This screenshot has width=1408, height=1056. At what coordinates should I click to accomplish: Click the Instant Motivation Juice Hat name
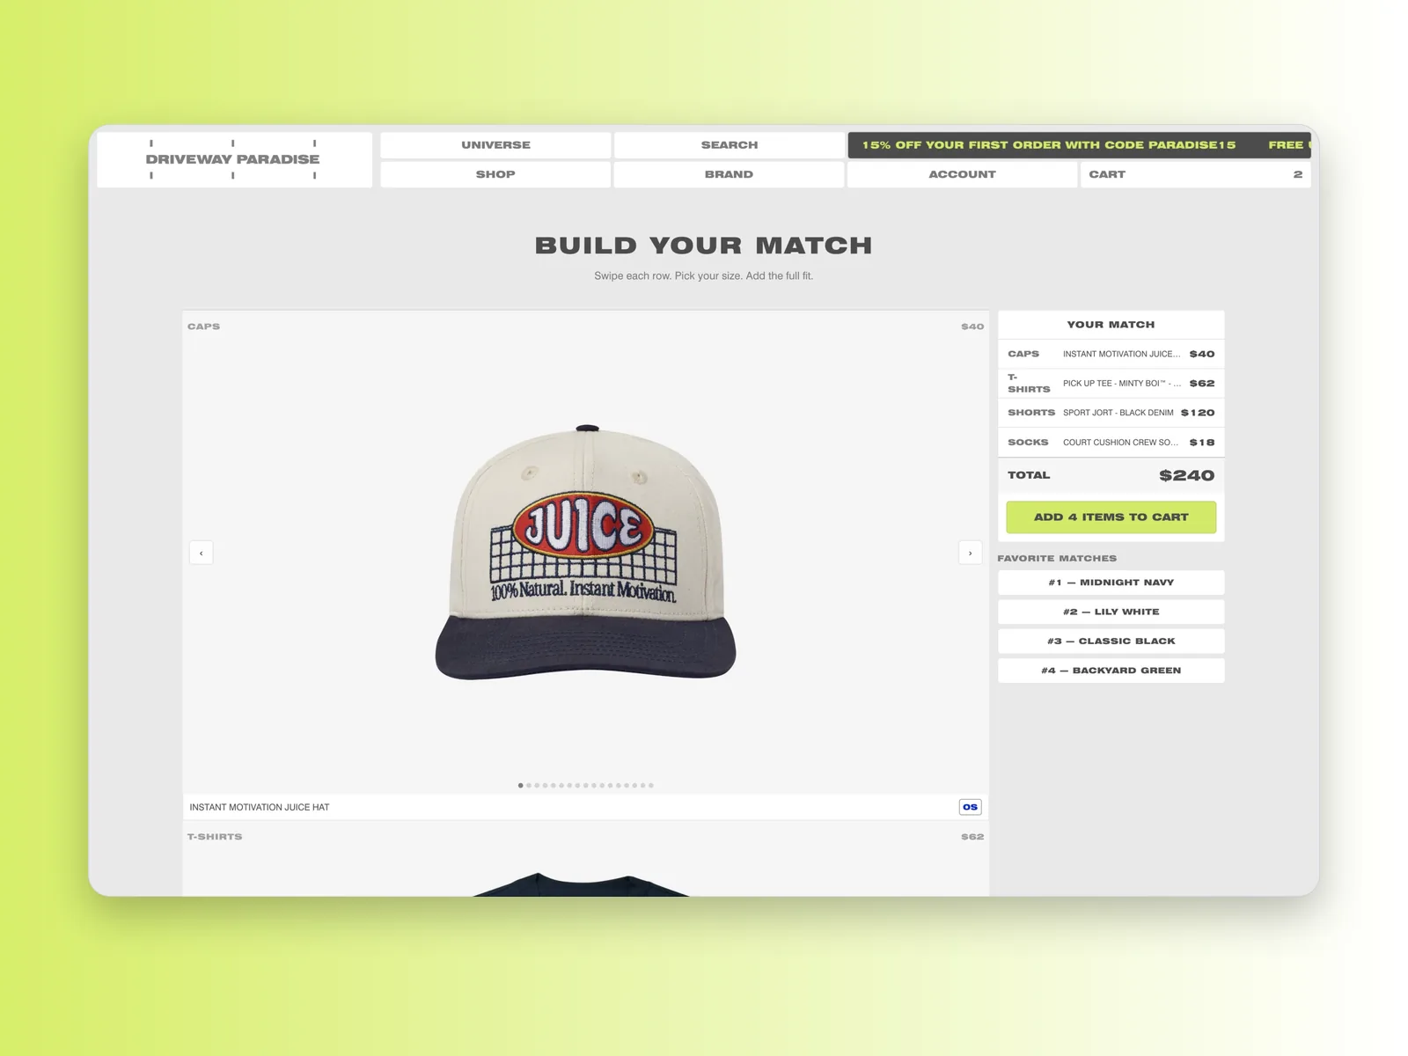260,807
